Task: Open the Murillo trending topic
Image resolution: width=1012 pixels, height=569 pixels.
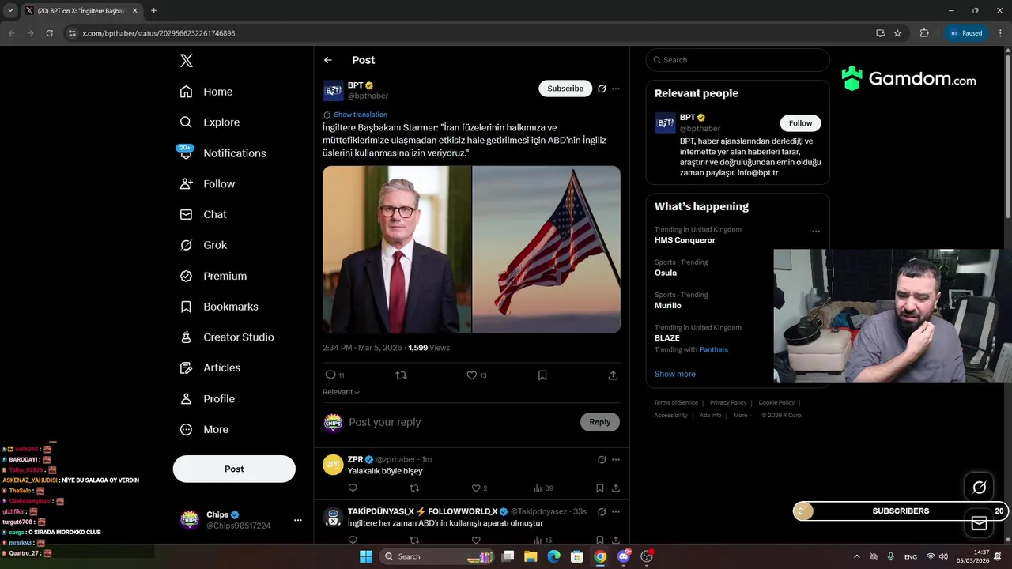Action: click(668, 305)
